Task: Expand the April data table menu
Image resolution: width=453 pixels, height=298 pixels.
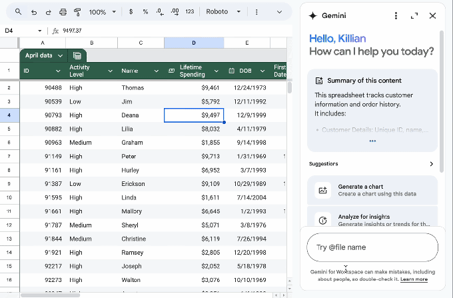Action: [x=60, y=56]
